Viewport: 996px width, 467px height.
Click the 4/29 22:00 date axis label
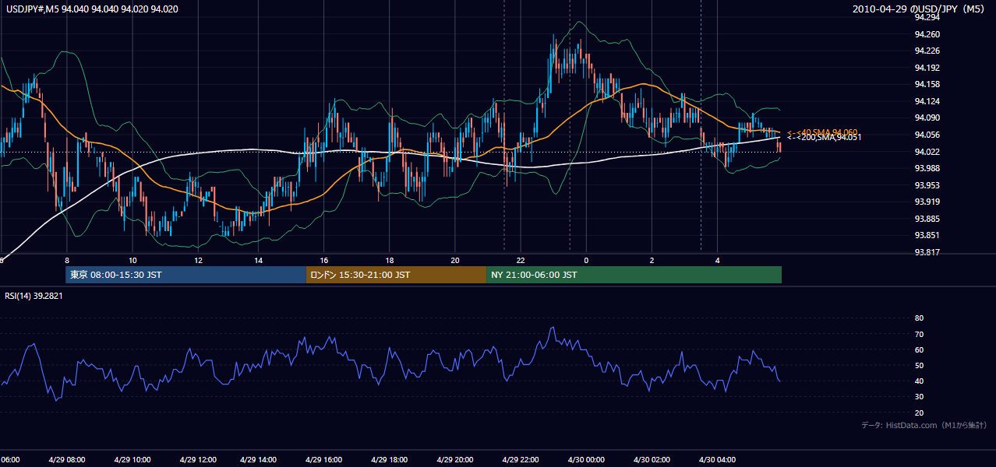(520, 460)
